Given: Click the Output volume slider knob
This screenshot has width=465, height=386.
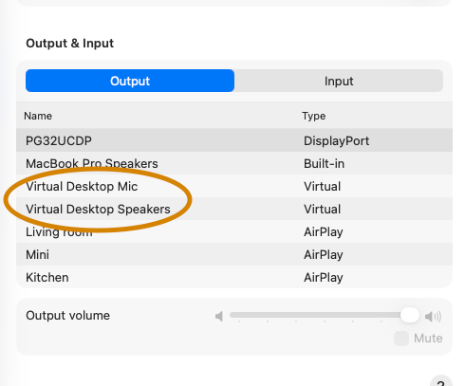Looking at the screenshot, I should (x=410, y=315).
